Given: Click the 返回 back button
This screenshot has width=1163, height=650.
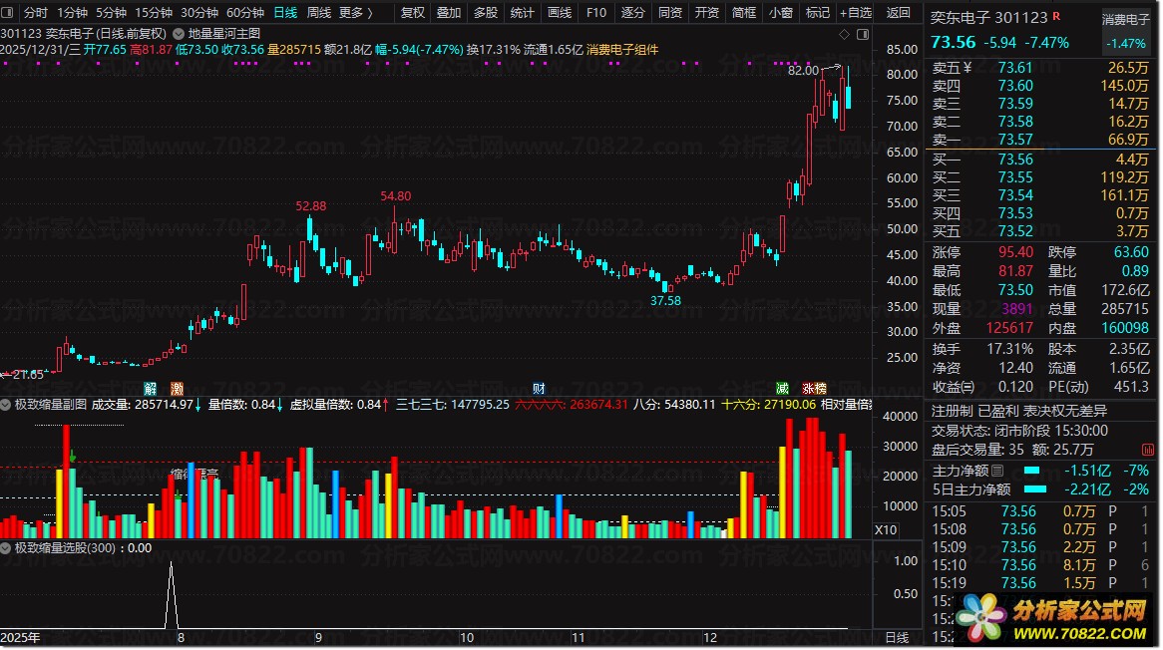Looking at the screenshot, I should point(899,13).
